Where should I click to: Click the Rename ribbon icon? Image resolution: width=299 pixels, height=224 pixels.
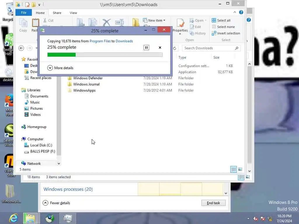point(119,22)
